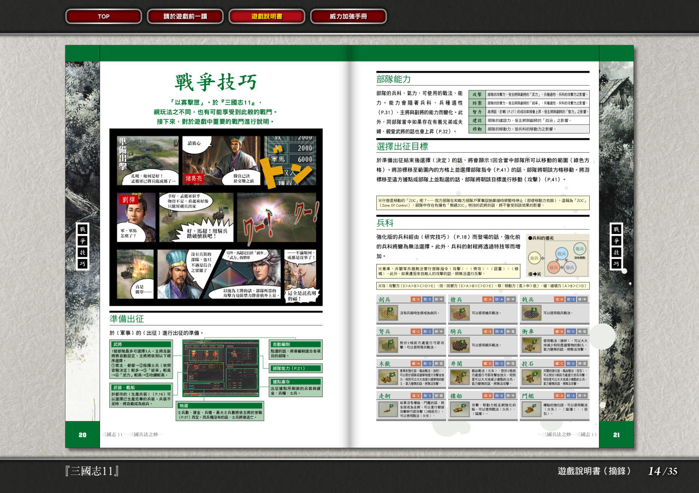Image resolution: width=699 pixels, height=493 pixels.
Task: Click the 井闌 siege tower icon
Action: [459, 377]
